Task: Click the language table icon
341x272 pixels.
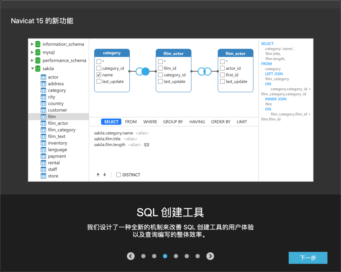Action: point(44,150)
